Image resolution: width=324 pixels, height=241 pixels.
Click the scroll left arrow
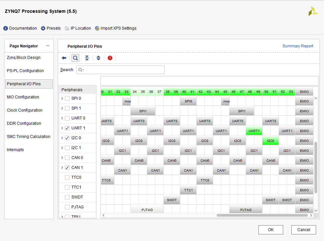[x=103, y=215]
